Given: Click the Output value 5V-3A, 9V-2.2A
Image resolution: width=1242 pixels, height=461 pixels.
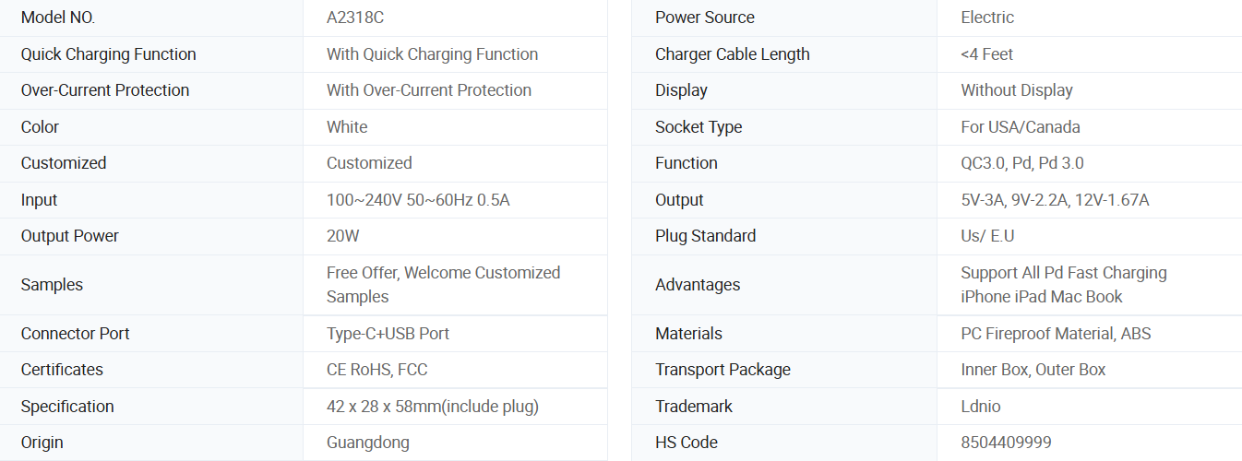Looking at the screenshot, I should click(1055, 200).
